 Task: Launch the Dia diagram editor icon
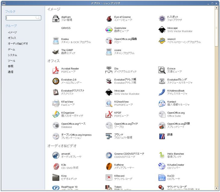pos(109,70)
